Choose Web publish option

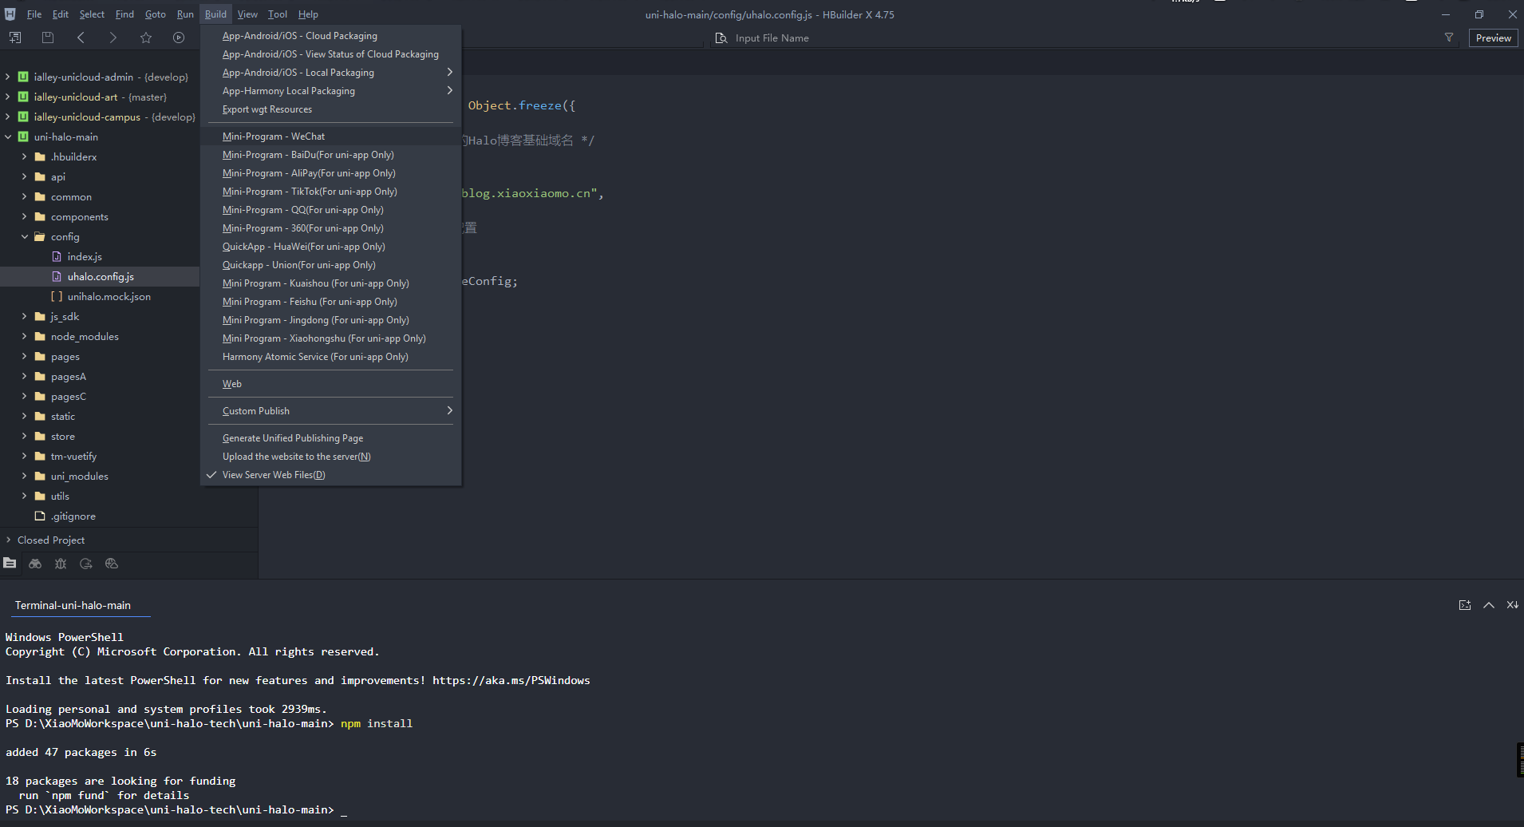tap(331, 384)
